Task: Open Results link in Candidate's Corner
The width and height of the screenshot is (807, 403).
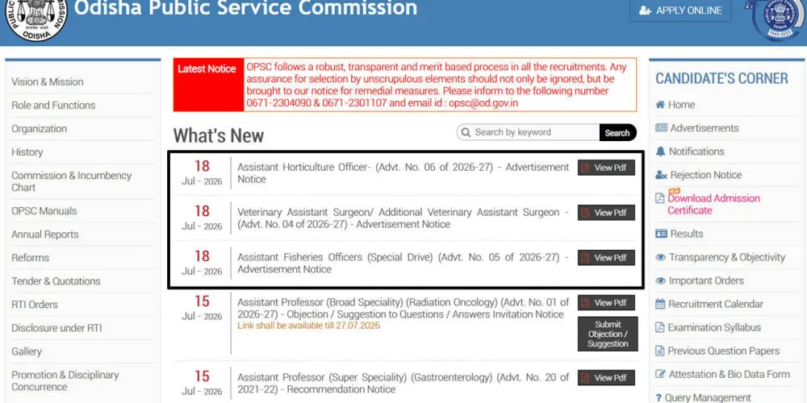Action: coord(687,234)
